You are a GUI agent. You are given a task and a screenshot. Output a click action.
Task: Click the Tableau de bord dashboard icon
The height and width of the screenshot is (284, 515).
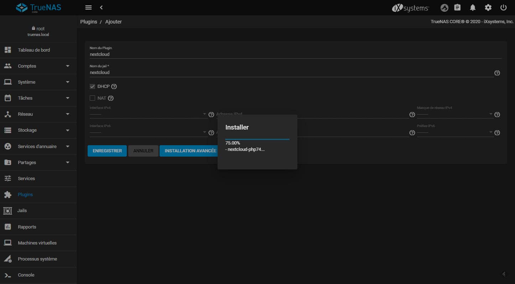pos(8,50)
